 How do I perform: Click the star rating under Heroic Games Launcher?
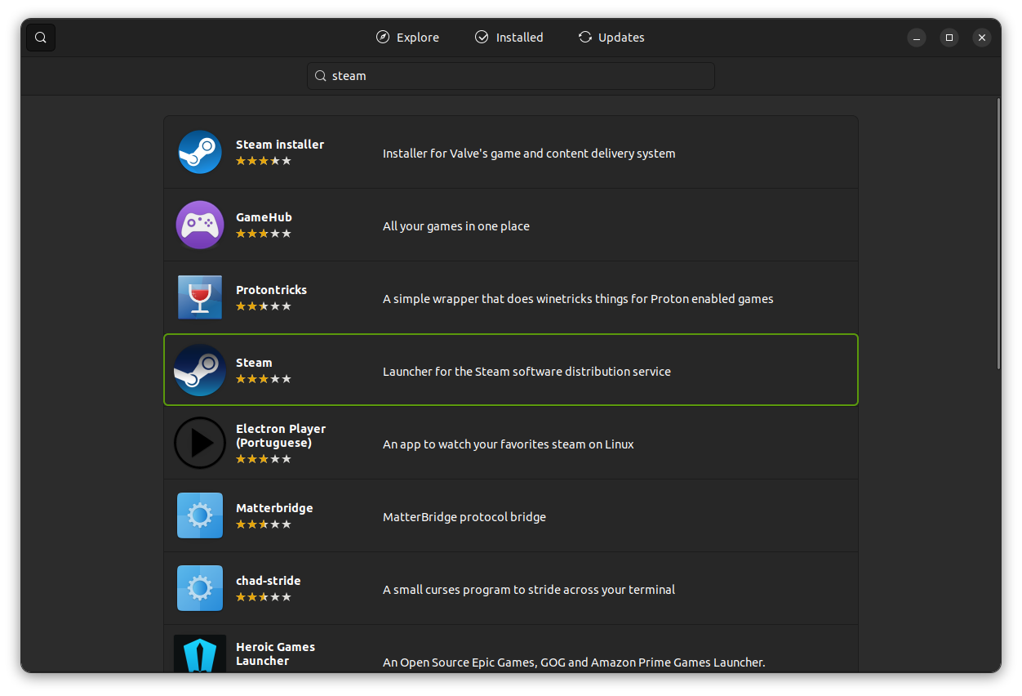point(263,676)
